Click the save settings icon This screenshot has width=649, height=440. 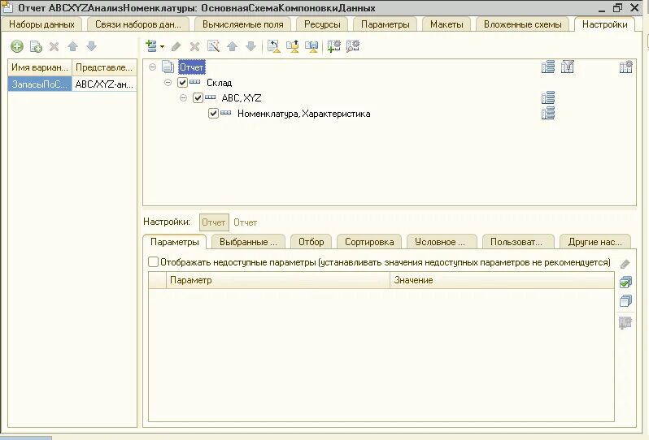point(311,45)
